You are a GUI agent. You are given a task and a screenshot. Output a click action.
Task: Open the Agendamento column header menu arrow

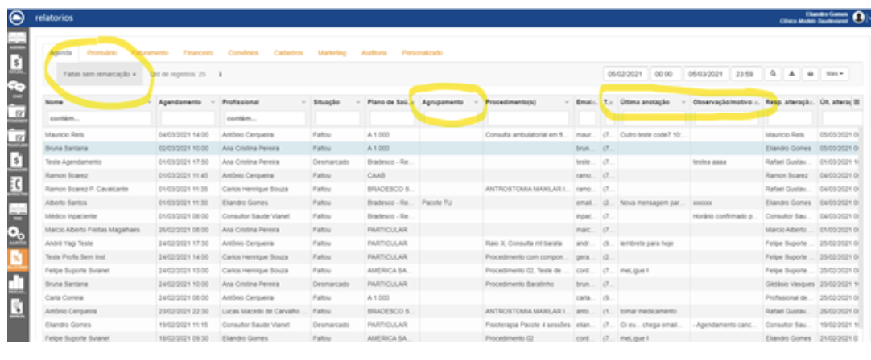coord(213,103)
